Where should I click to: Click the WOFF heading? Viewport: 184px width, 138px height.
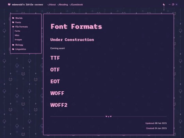[x=57, y=93]
